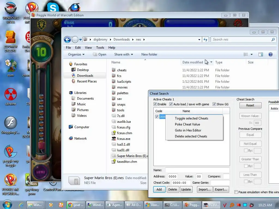Open the Windows Vista desktop icon
279x209 pixels.
pos(11,13)
